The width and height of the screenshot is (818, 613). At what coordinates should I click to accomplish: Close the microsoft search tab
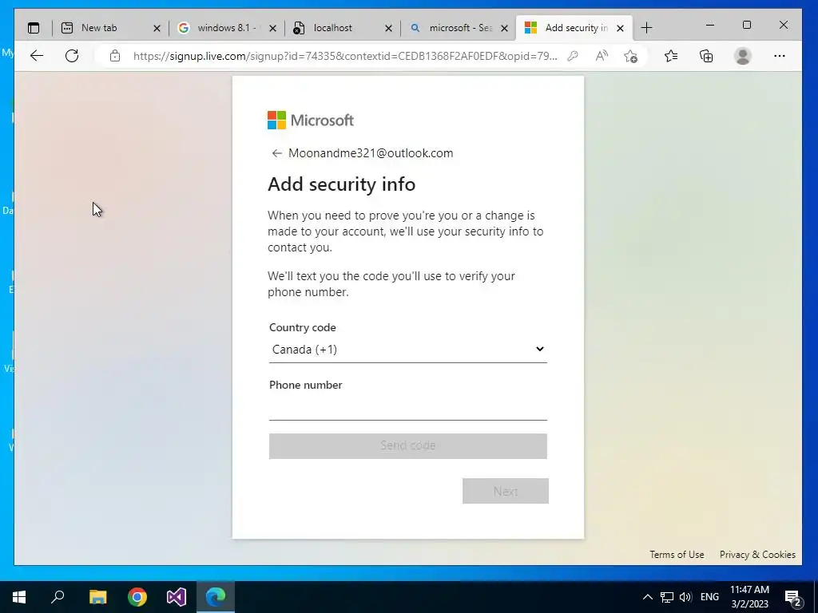(504, 29)
